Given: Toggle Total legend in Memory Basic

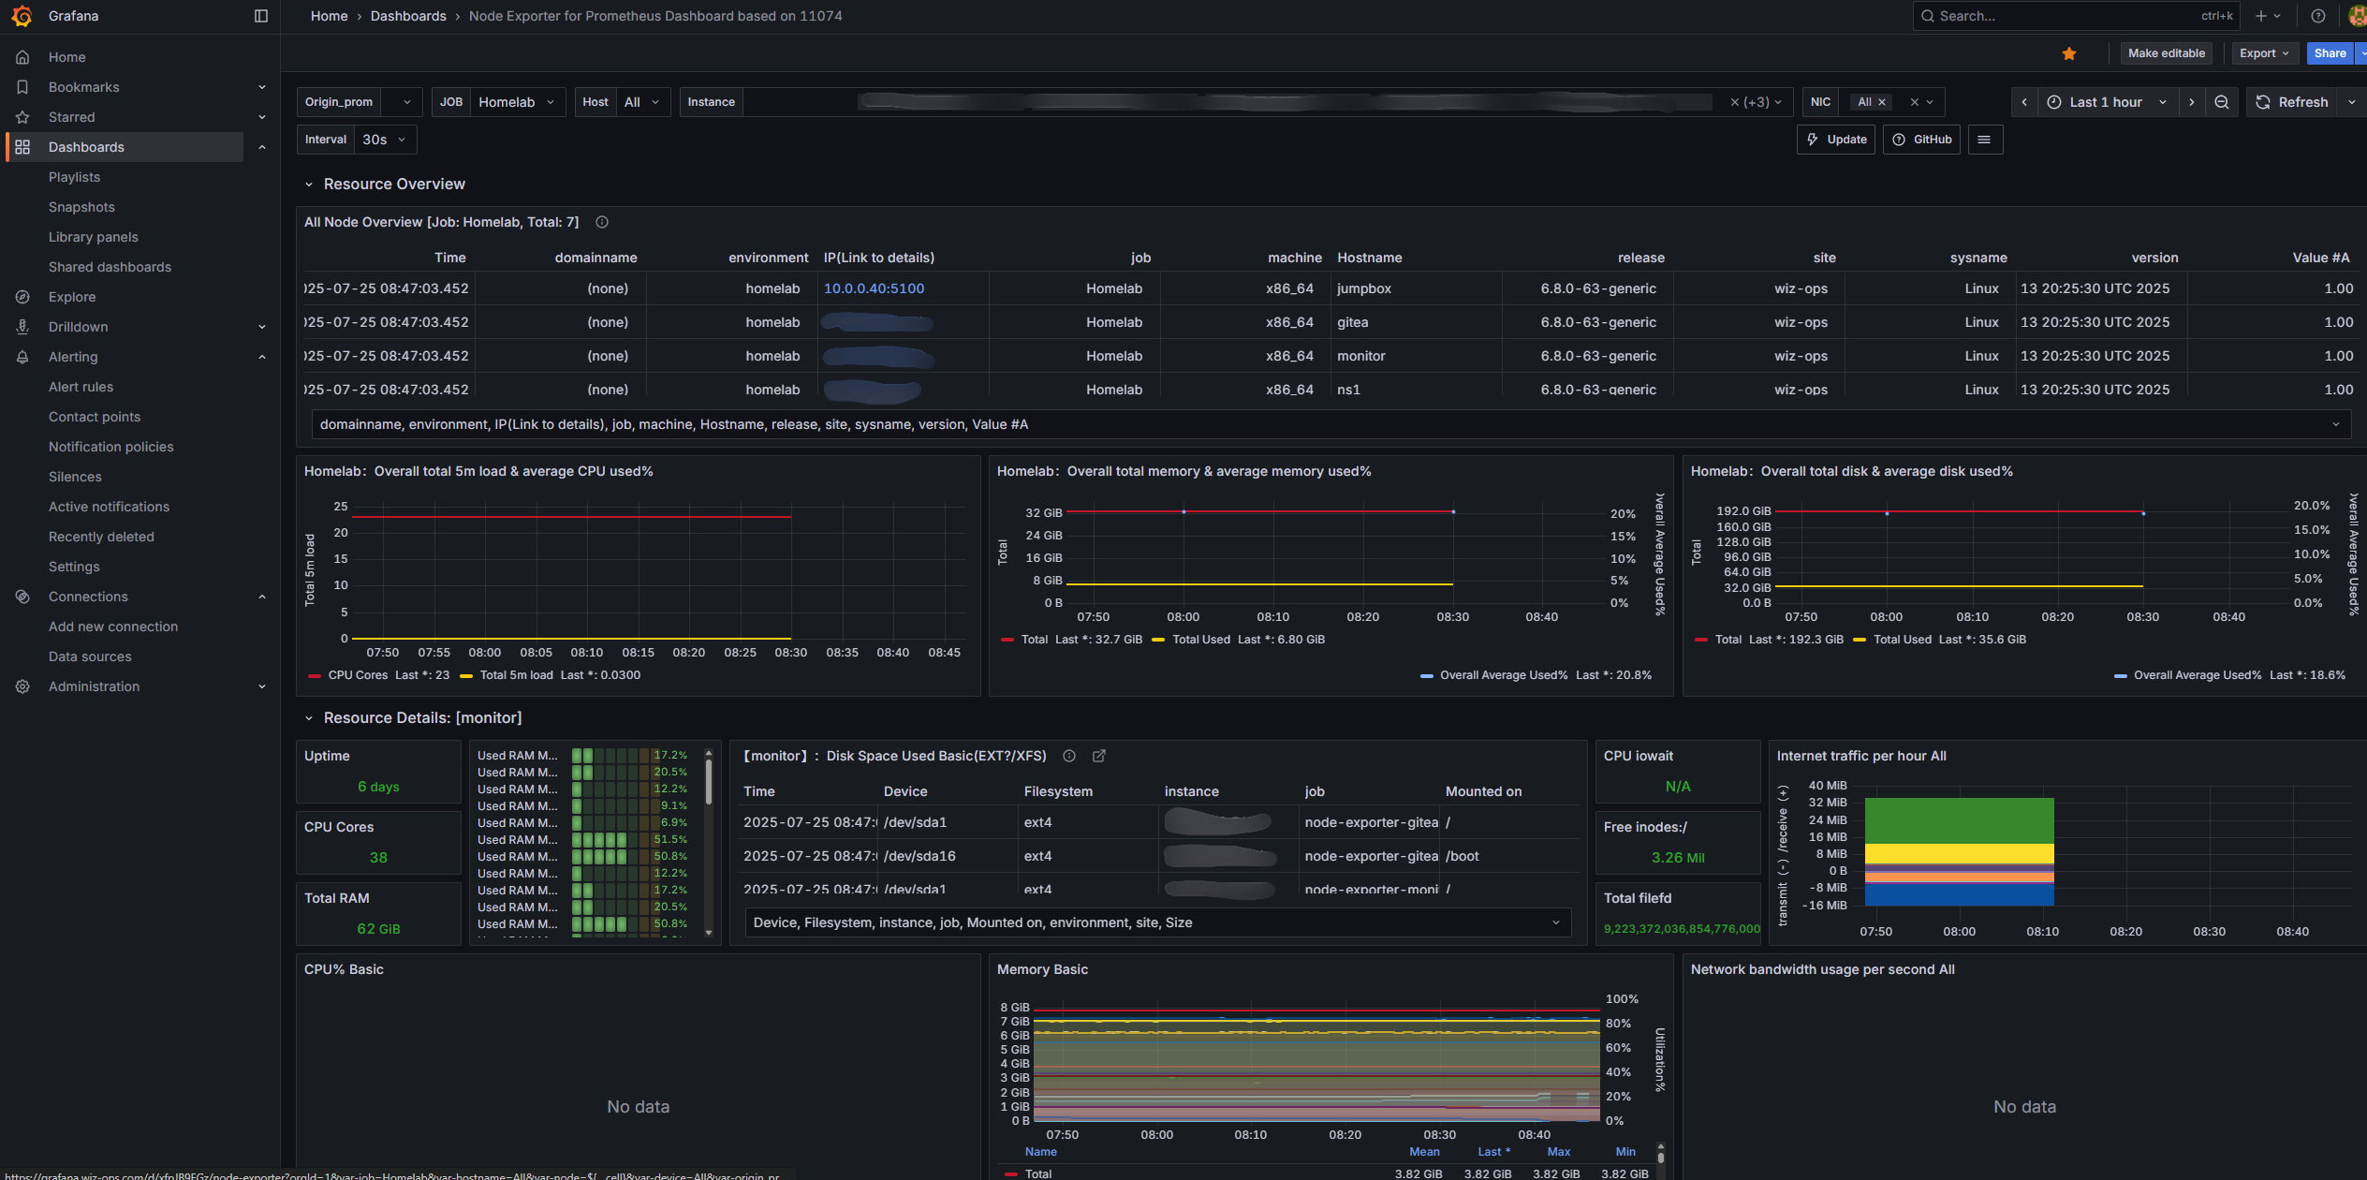Looking at the screenshot, I should (x=1038, y=1173).
